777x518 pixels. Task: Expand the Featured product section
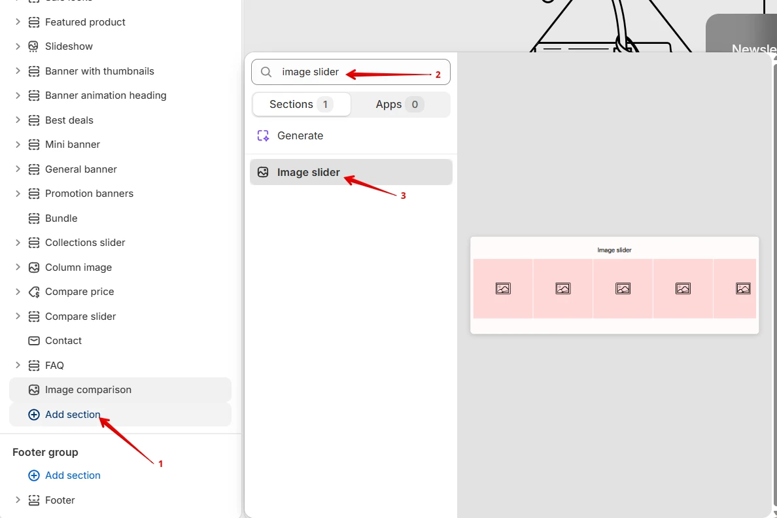(18, 22)
